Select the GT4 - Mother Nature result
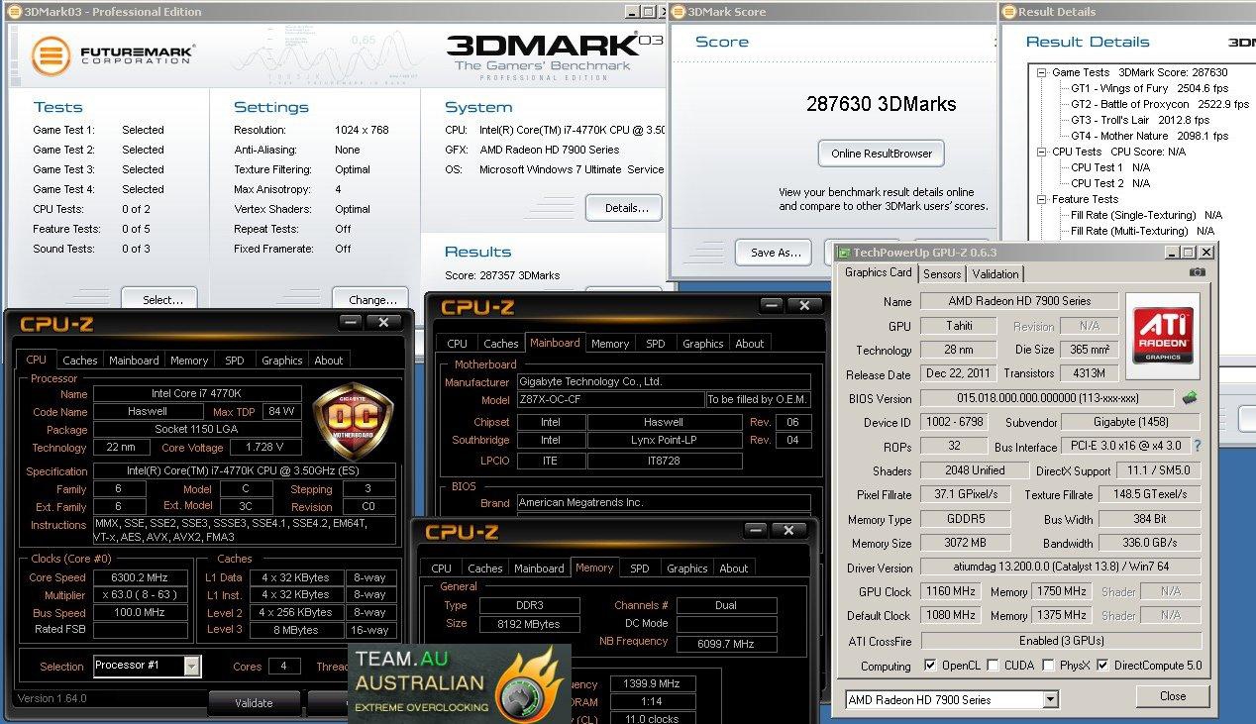This screenshot has height=724, width=1256. (1149, 136)
